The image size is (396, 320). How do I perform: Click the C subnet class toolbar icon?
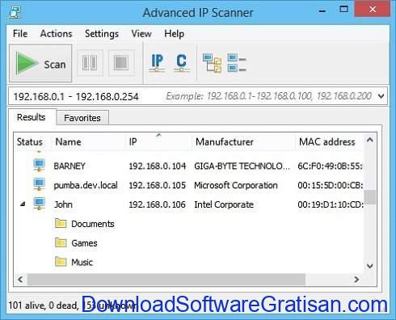pyautogui.click(x=181, y=63)
